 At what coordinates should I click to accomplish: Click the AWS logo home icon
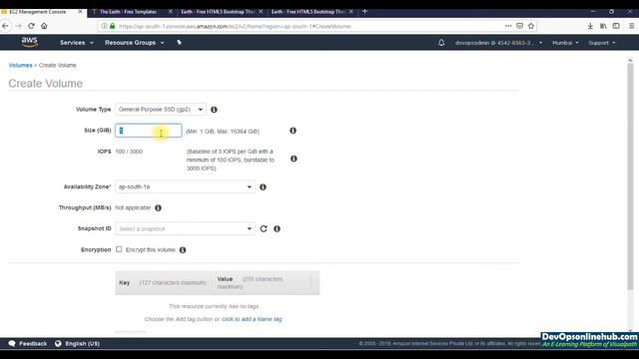coord(29,42)
